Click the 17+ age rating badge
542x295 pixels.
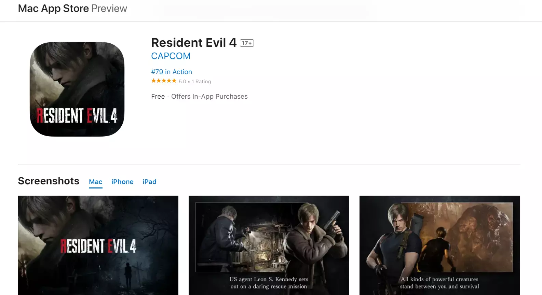point(247,43)
